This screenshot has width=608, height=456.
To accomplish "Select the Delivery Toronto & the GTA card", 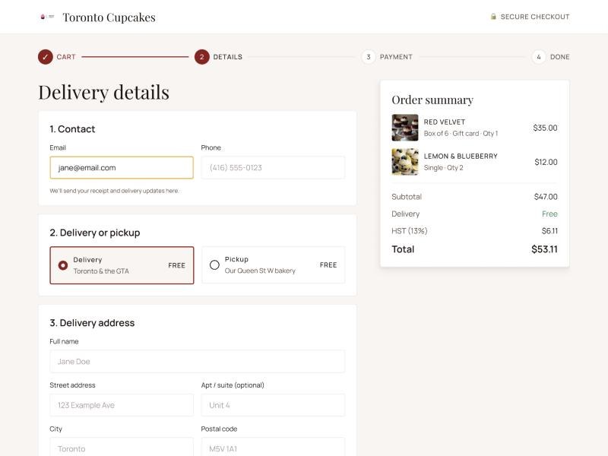I will click(122, 265).
